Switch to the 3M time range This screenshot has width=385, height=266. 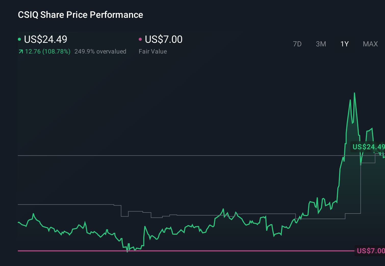[x=321, y=44]
